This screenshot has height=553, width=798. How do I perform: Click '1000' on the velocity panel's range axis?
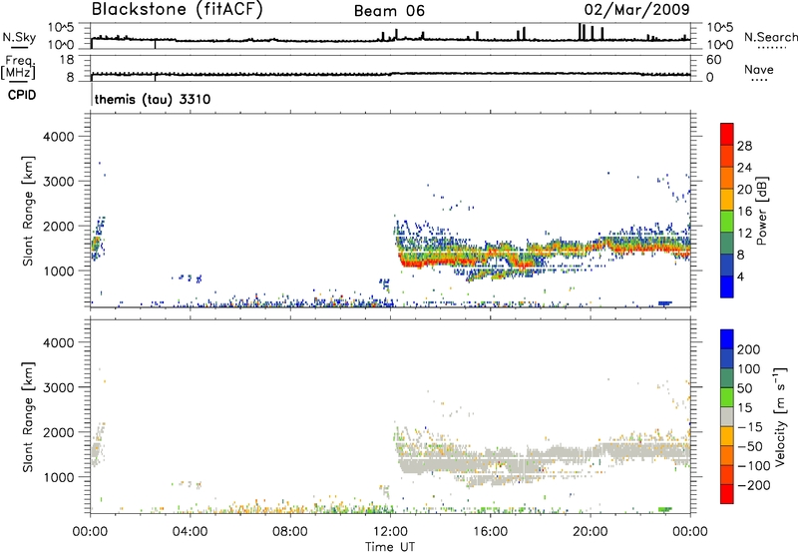click(59, 477)
